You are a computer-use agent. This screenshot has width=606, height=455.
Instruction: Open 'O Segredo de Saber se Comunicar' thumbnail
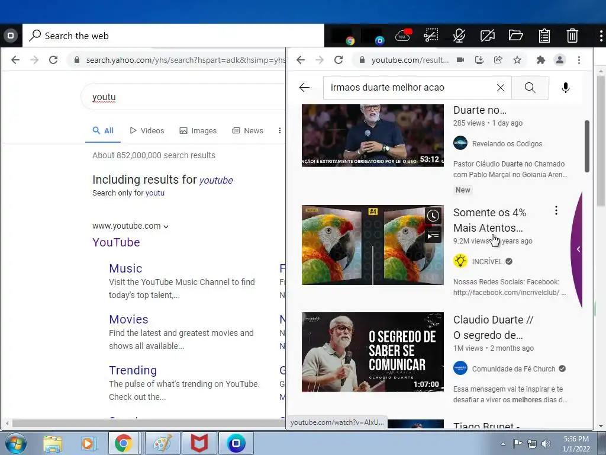coord(373,352)
